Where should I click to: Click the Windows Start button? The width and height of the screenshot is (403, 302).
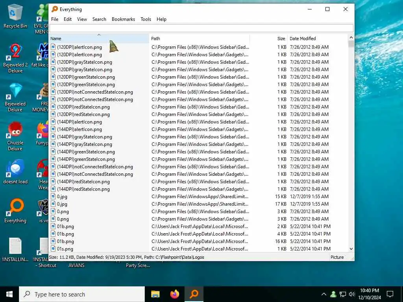pos(9,294)
